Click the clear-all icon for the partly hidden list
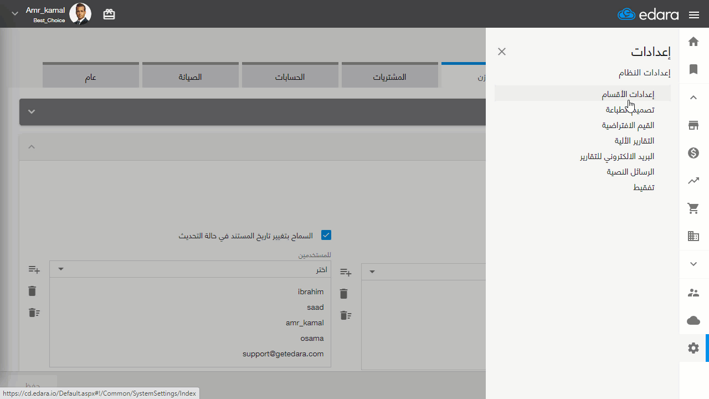 (x=346, y=315)
